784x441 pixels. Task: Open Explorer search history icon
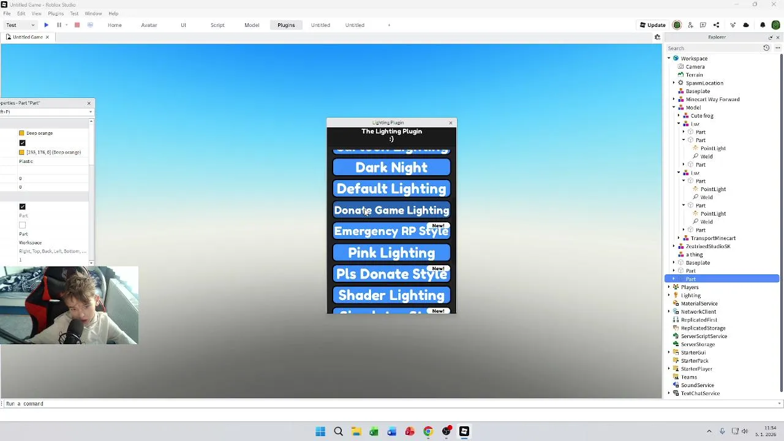pos(766,48)
